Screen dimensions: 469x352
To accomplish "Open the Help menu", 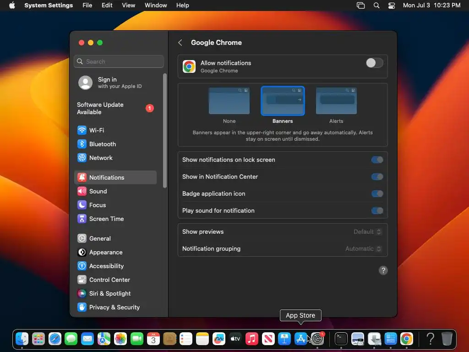I will tap(182, 5).
